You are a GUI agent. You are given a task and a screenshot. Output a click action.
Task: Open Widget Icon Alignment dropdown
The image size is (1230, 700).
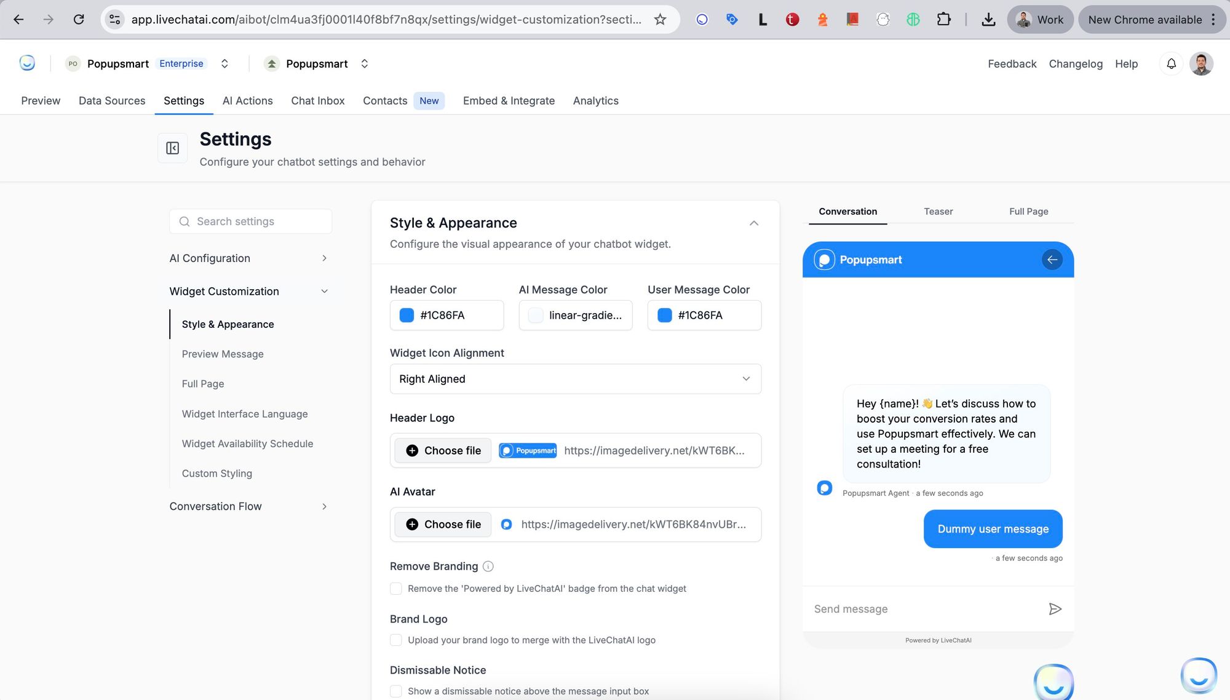click(576, 379)
